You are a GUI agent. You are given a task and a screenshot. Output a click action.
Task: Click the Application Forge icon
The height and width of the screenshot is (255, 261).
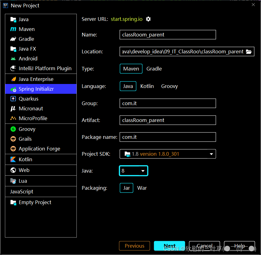pos(13,149)
